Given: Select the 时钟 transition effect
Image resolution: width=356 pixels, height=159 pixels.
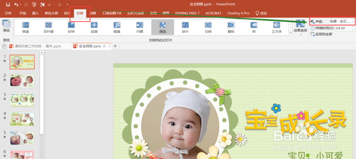Looking at the screenshot, I should point(71,27).
